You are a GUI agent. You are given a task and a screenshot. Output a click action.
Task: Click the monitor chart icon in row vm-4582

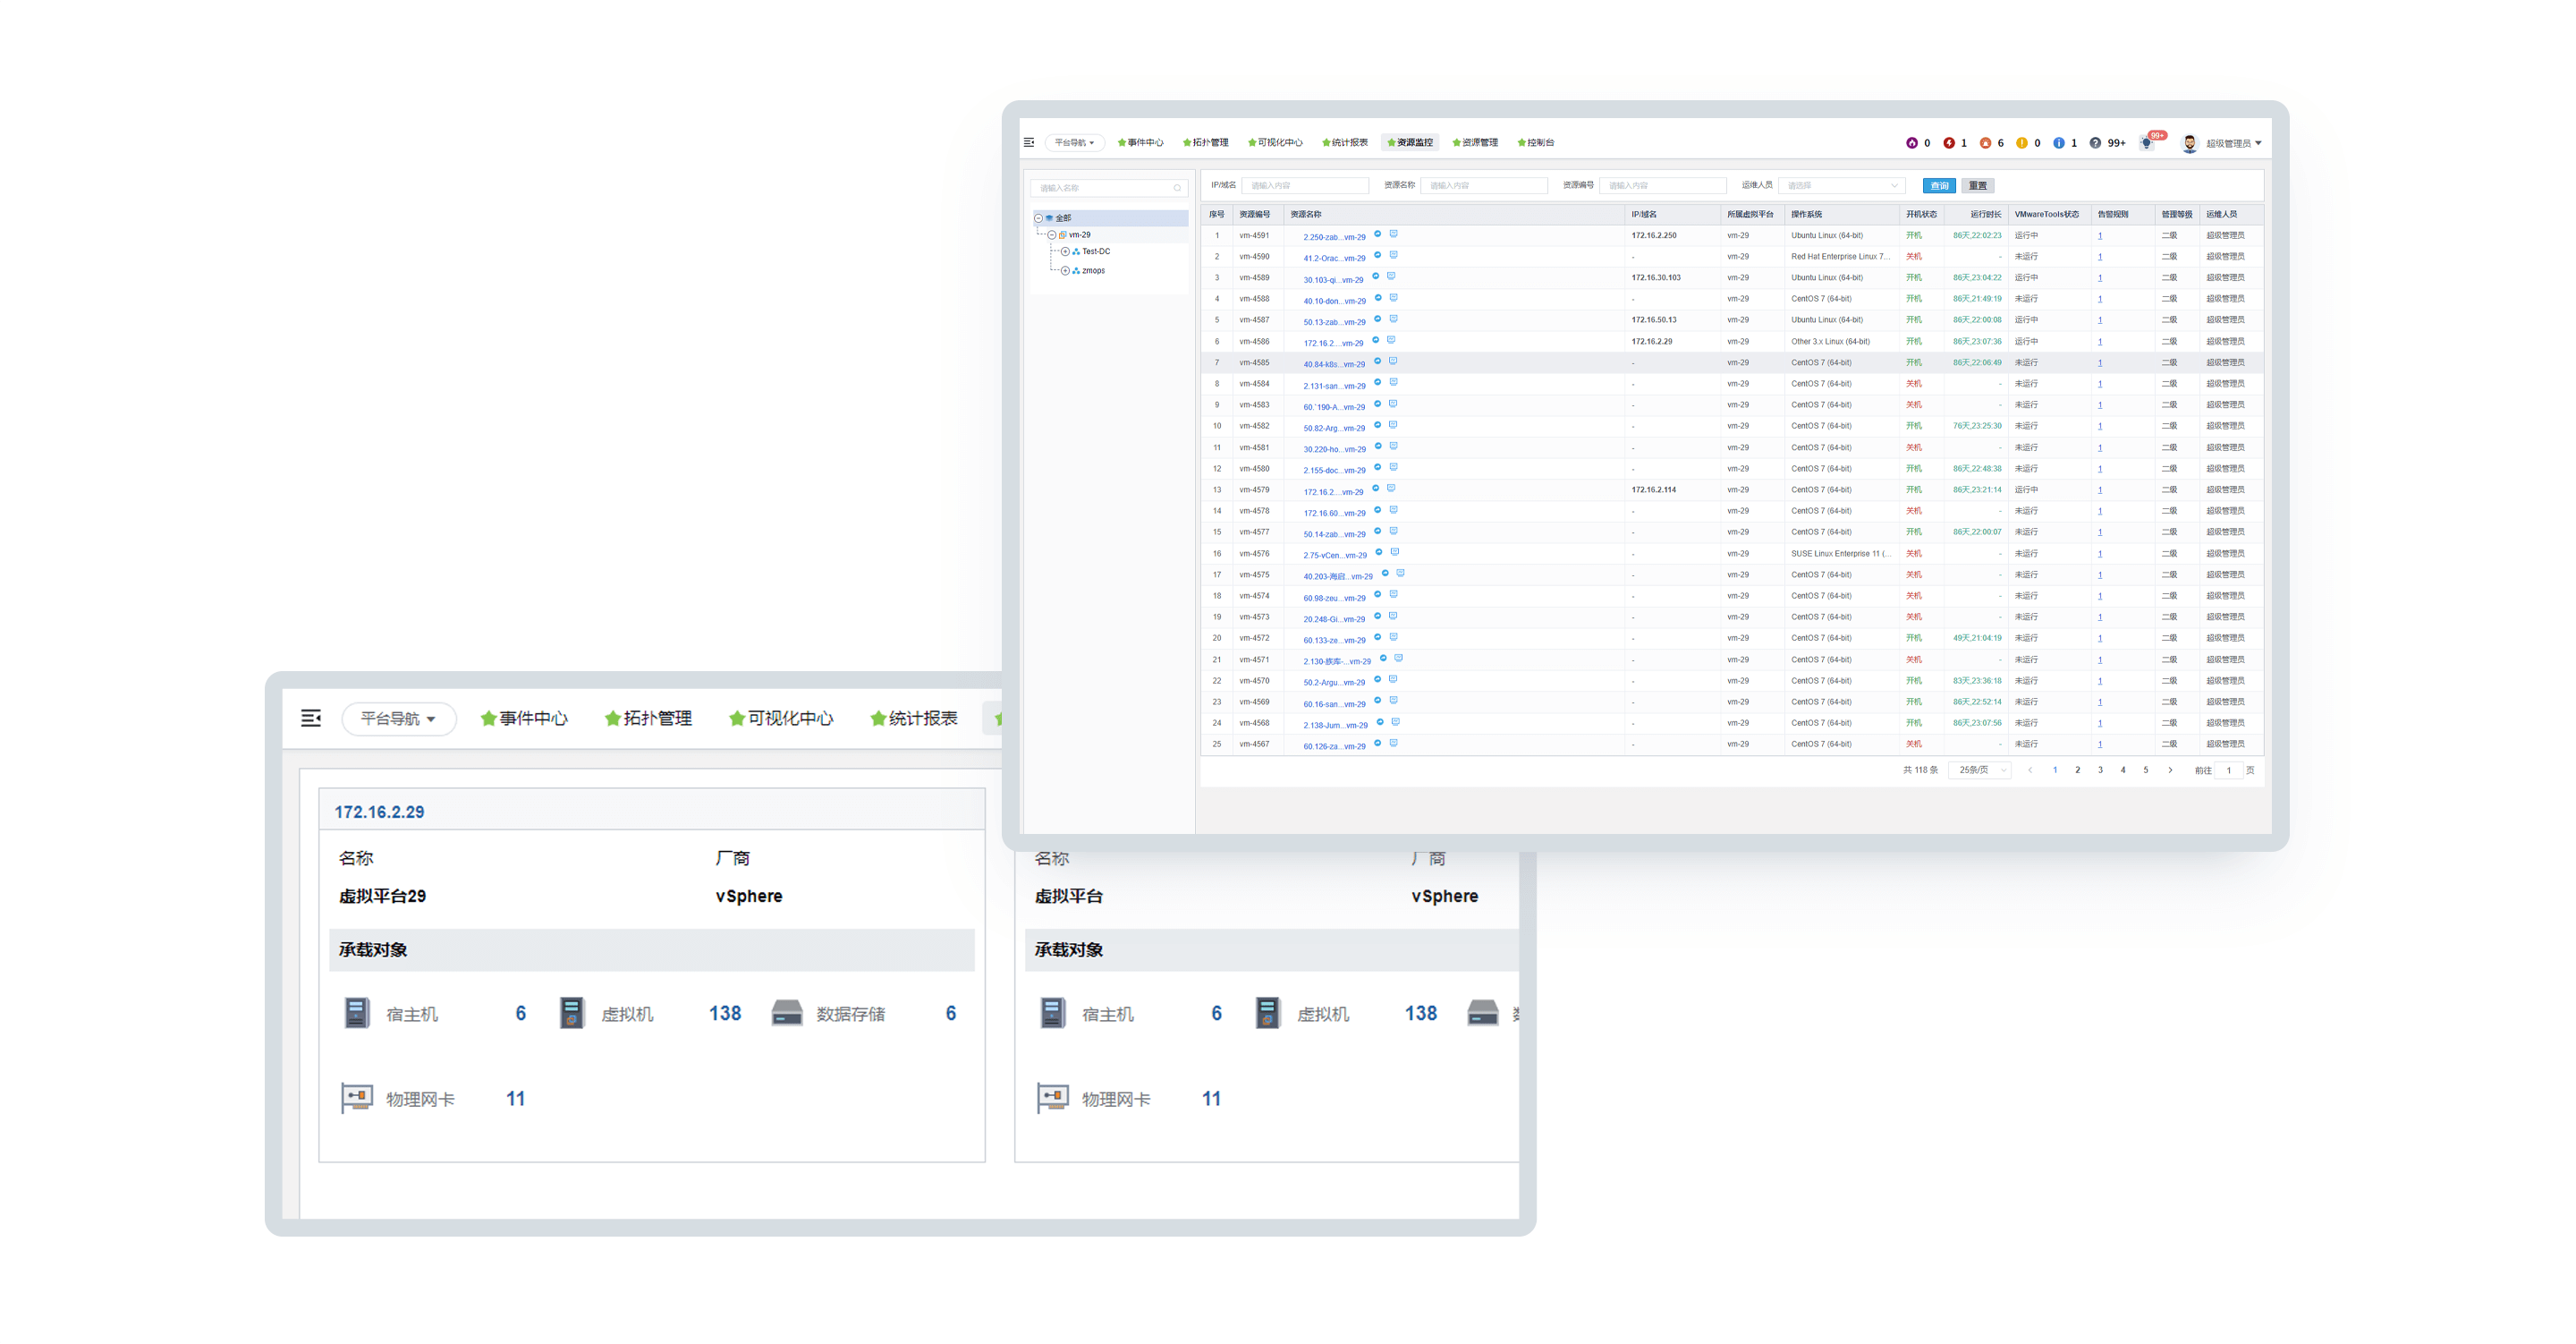pos(1393,424)
